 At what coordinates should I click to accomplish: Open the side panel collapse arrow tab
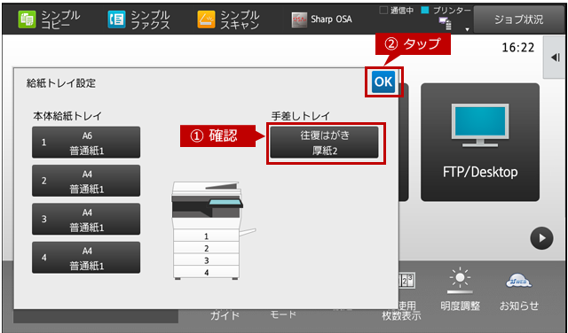coord(555,58)
